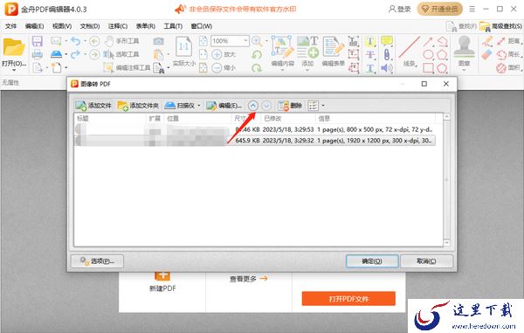
Task: Click the list scrollbar up arrow
Action: 447,116
